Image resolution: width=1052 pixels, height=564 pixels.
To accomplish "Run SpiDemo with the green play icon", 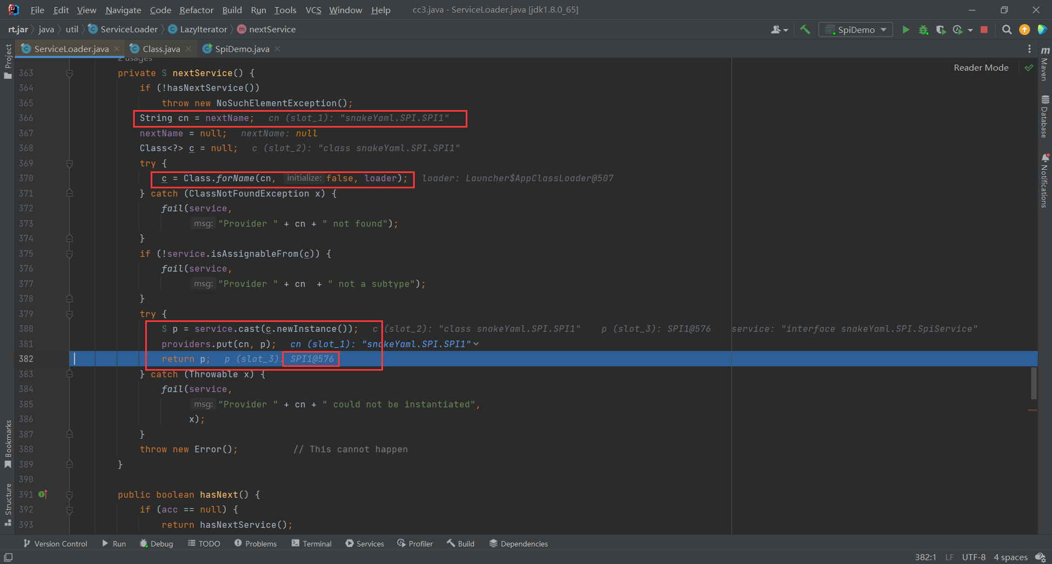I will pos(906,30).
